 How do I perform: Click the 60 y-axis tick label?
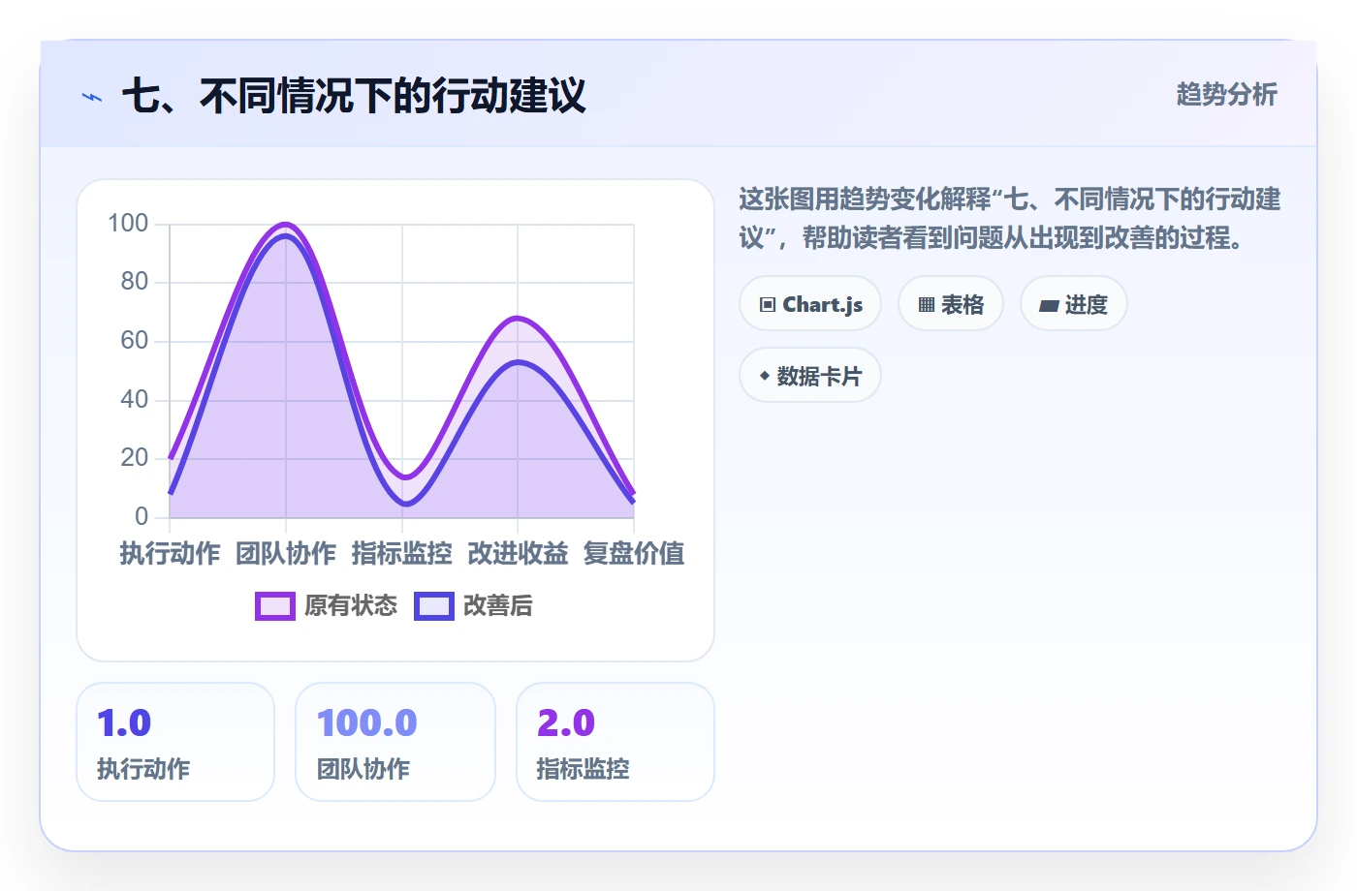[x=135, y=341]
